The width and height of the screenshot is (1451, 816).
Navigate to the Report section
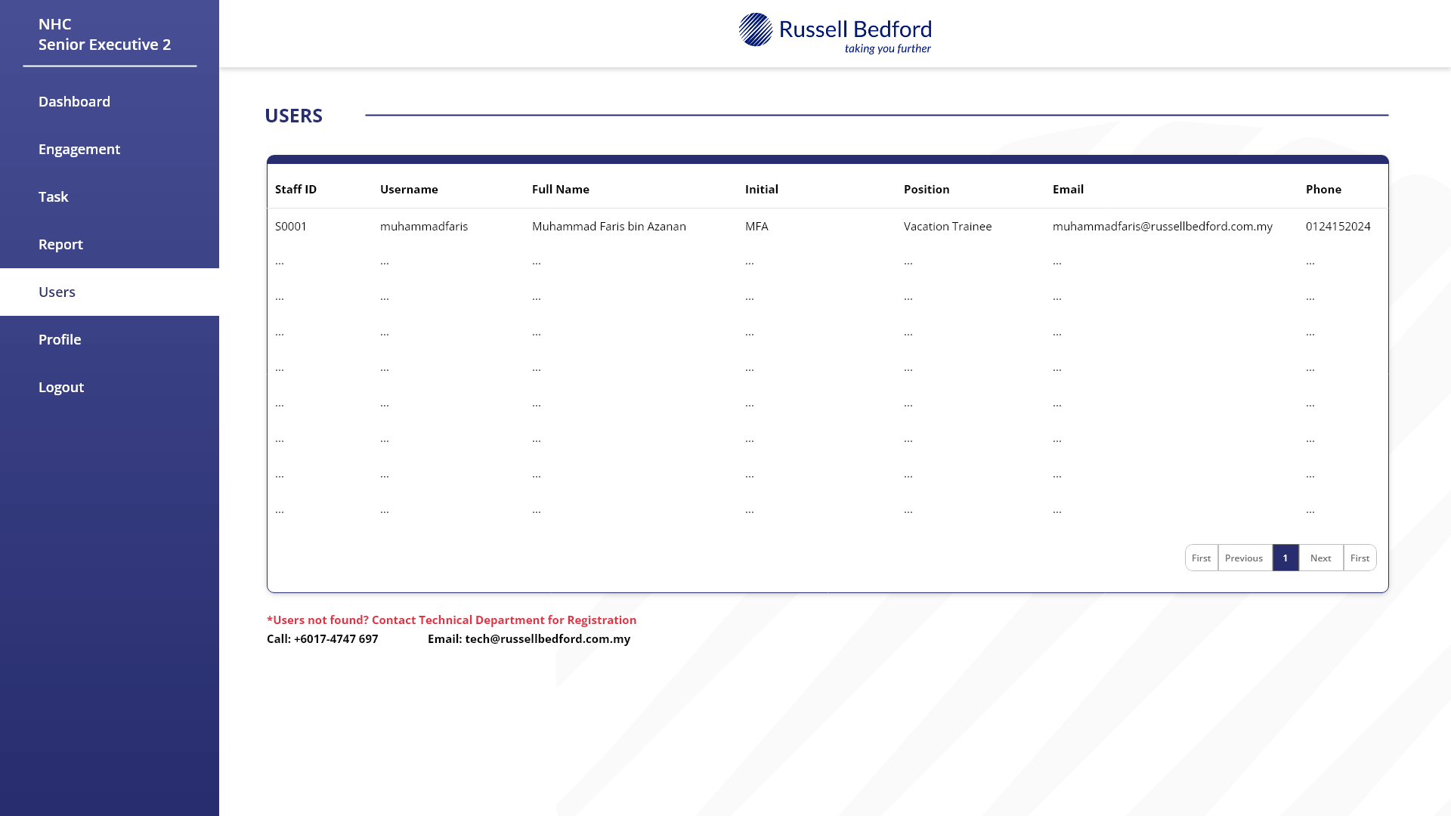tap(60, 244)
